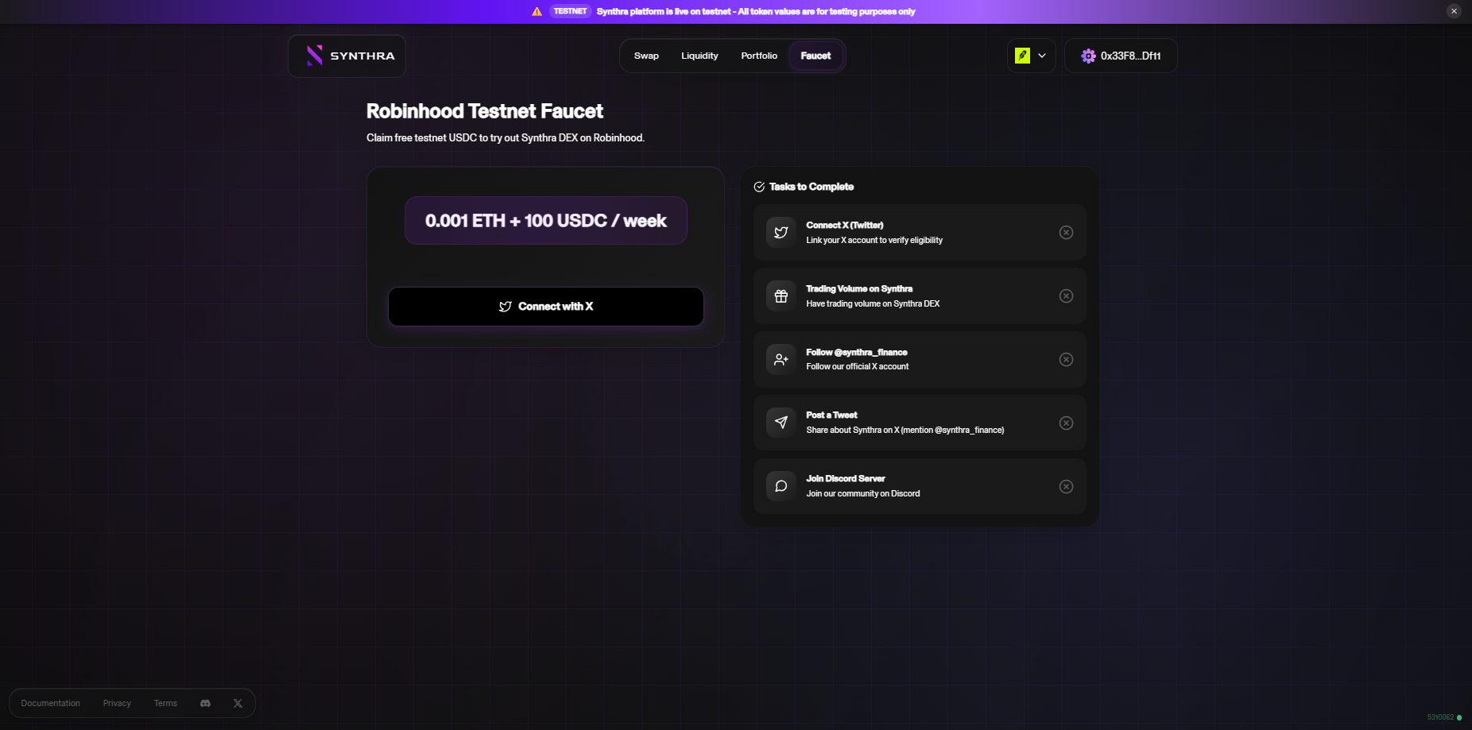The height and width of the screenshot is (730, 1472).
Task: Open the Documentation link in footer
Action: pos(50,703)
